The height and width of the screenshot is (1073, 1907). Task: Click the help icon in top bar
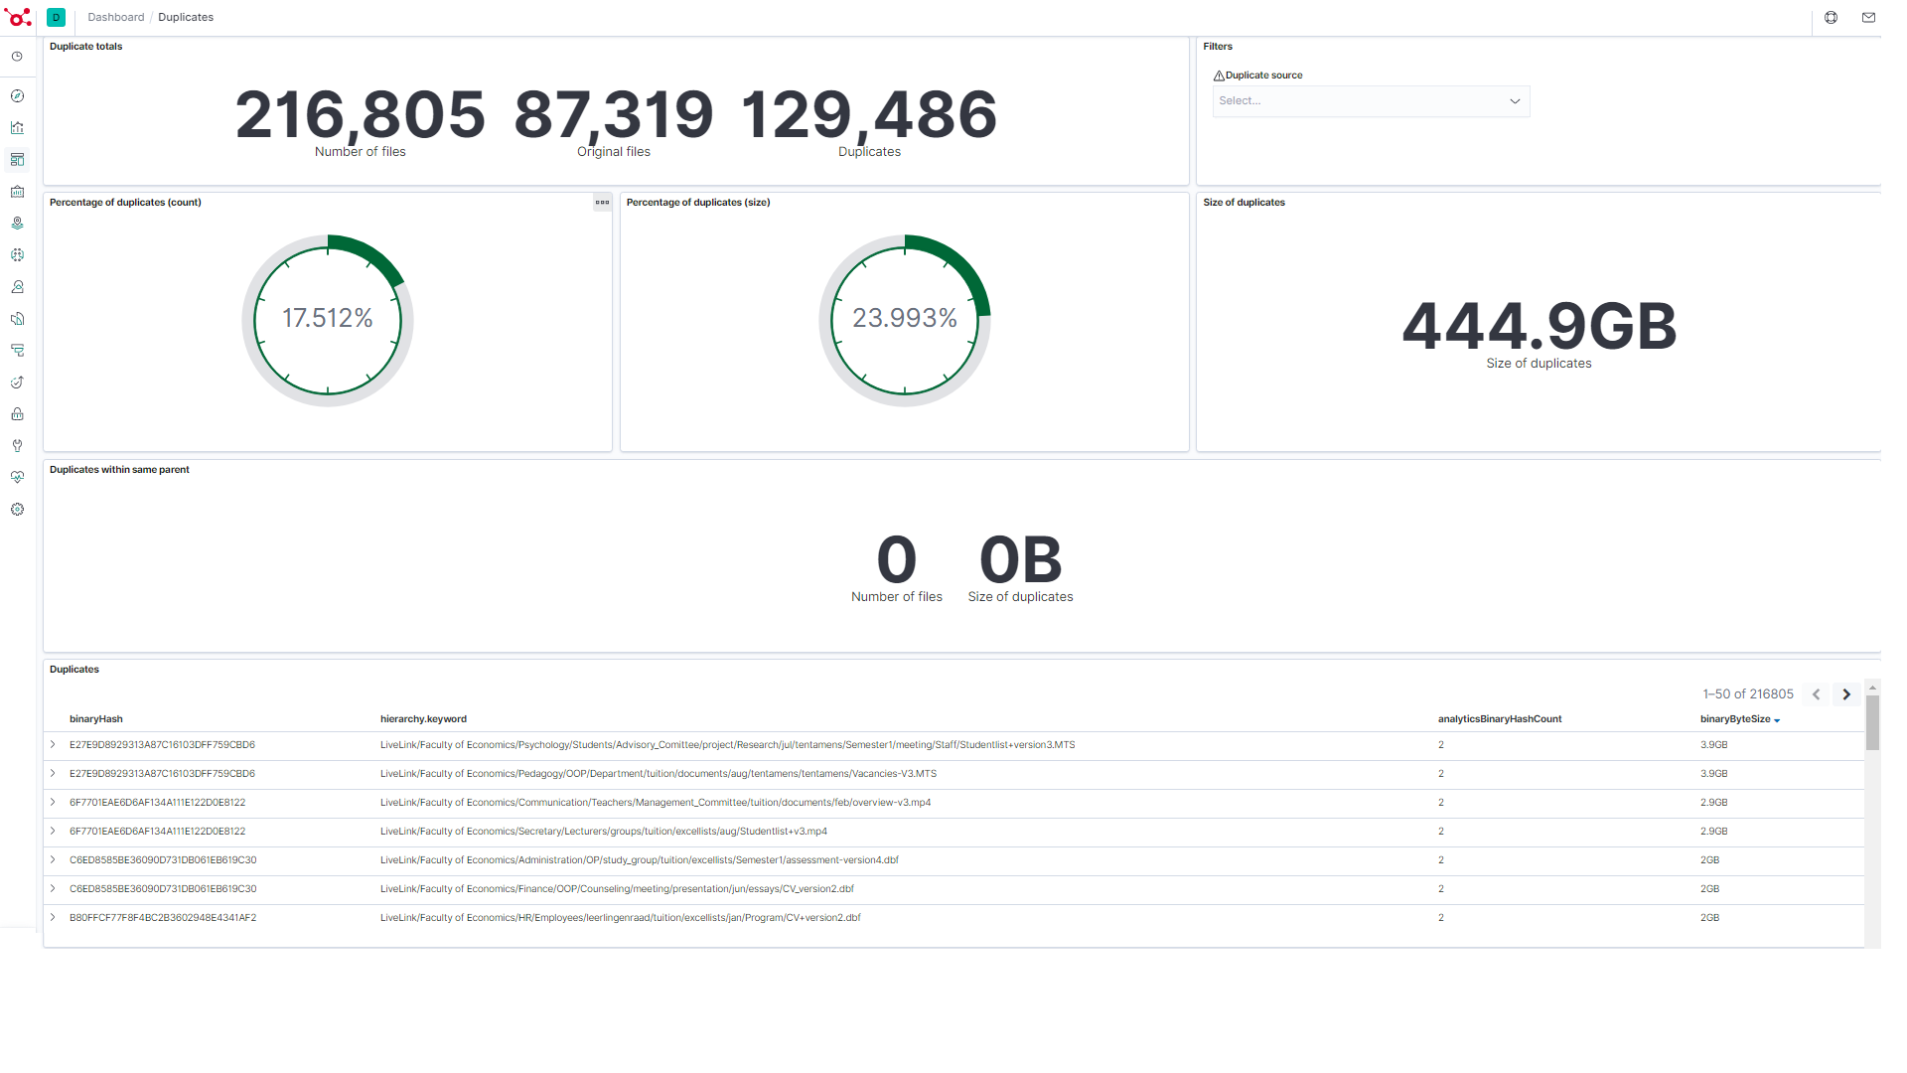tap(1832, 17)
